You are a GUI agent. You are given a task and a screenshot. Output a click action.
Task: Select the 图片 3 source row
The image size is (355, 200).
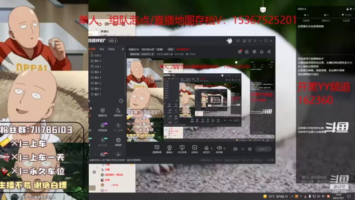106,77
